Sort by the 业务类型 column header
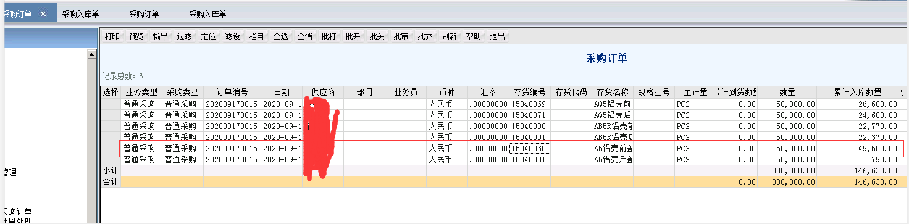 click(141, 92)
